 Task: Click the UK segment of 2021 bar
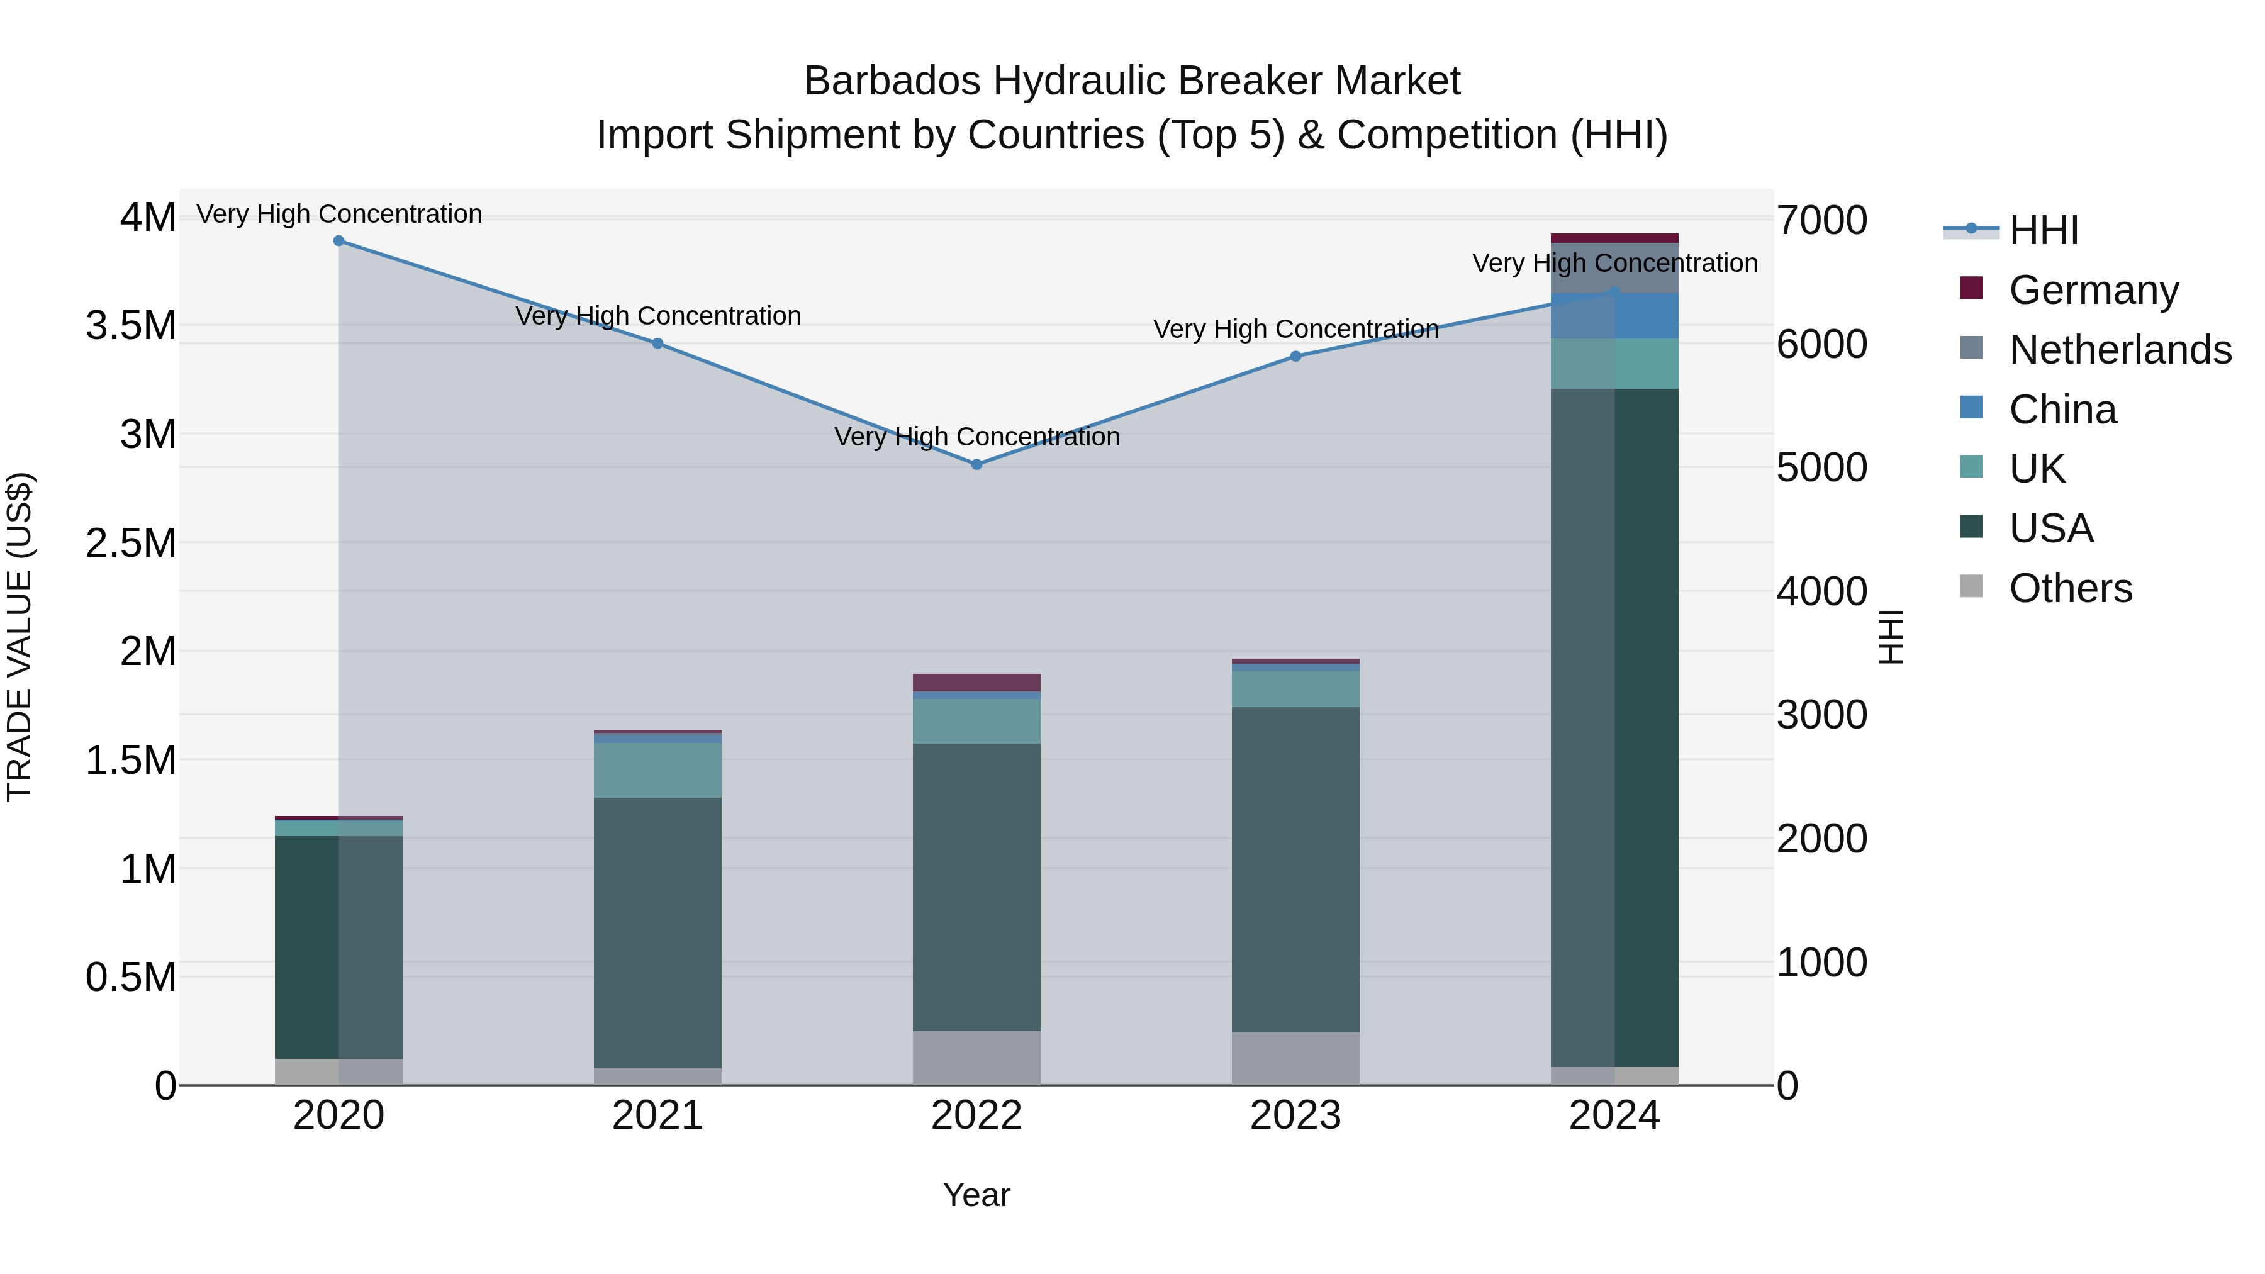click(x=657, y=770)
